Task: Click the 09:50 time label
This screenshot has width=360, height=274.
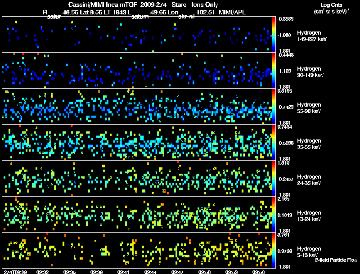Action: [204, 272]
